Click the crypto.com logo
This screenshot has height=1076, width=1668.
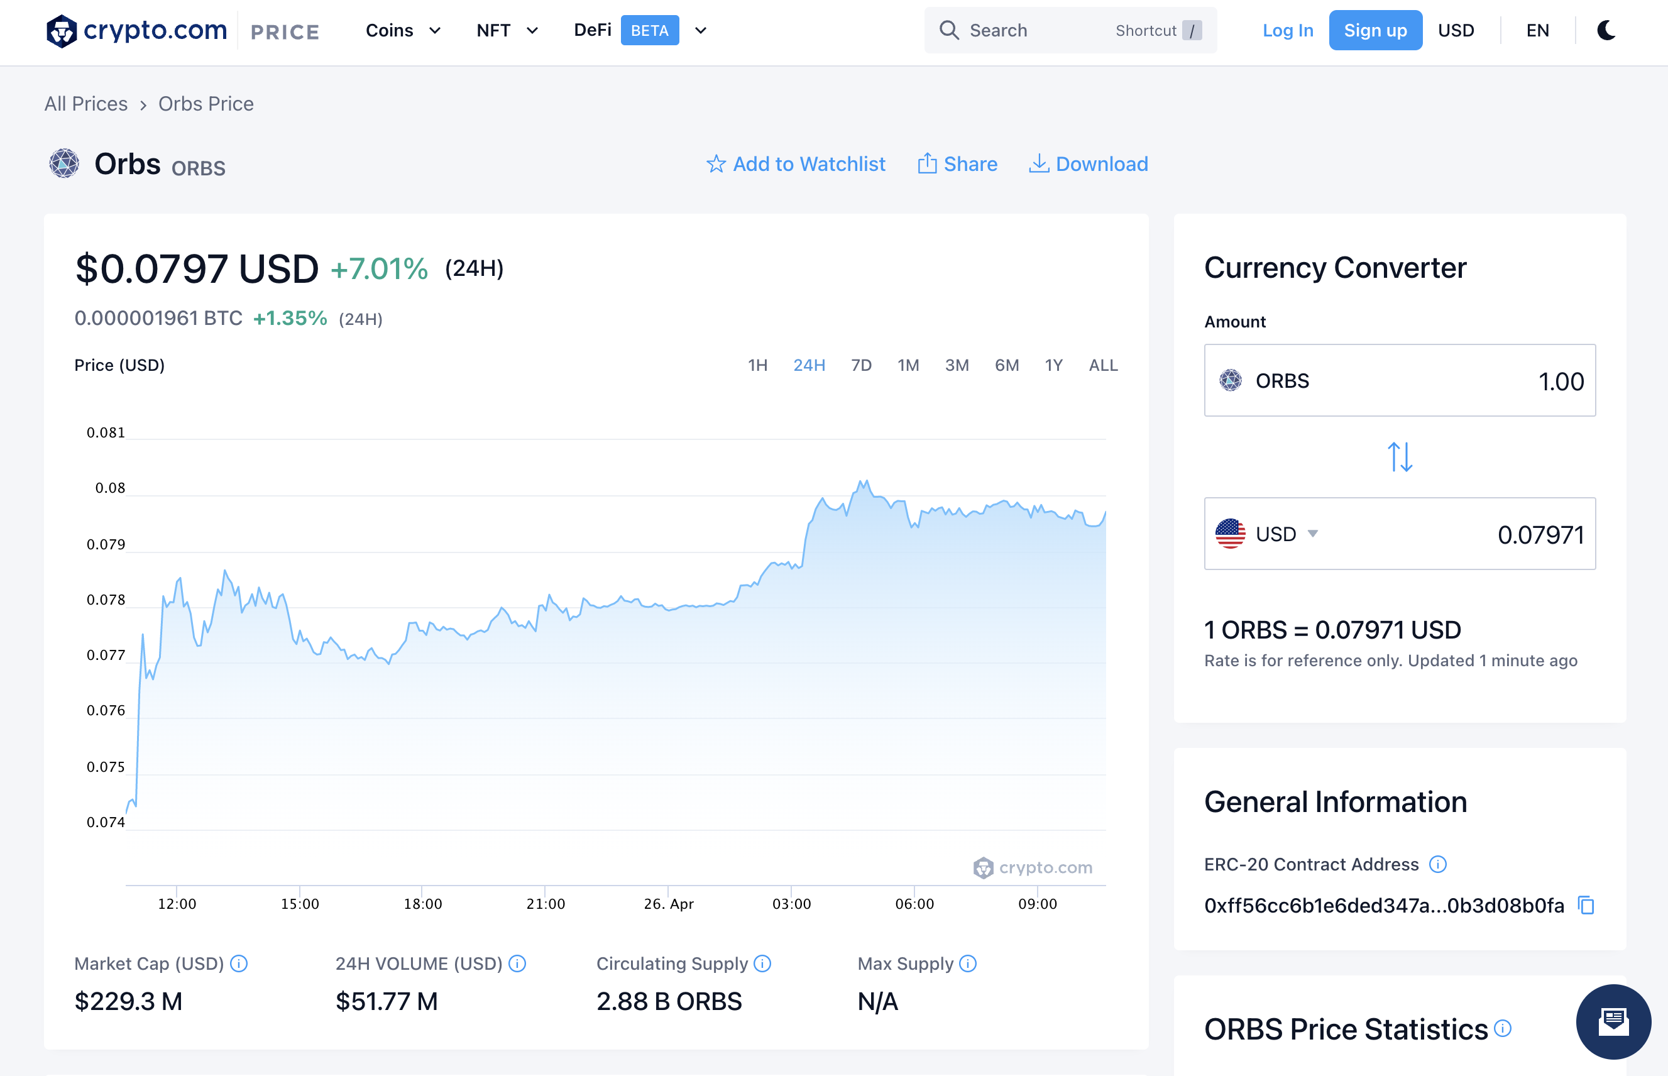(136, 31)
